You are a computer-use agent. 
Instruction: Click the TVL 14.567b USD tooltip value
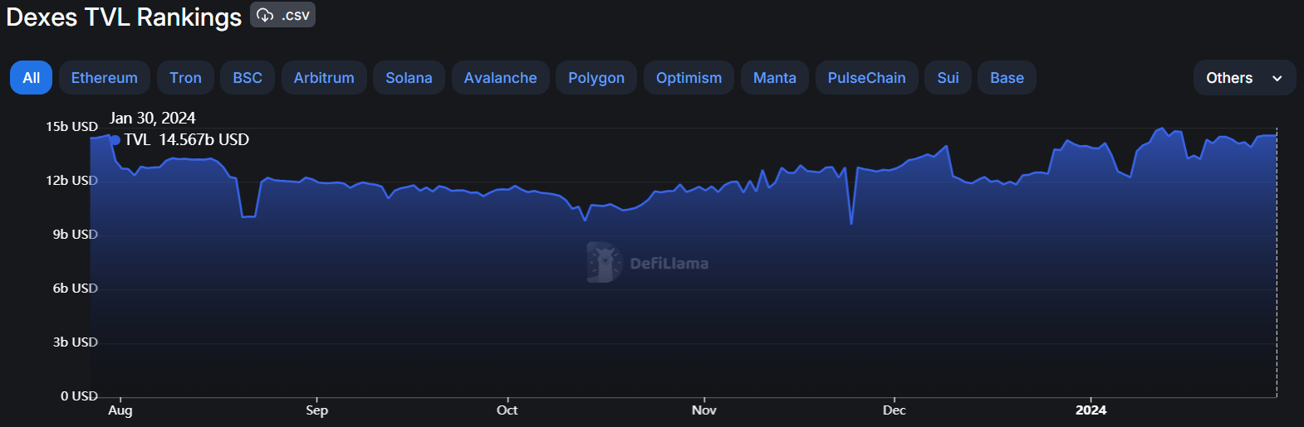click(187, 140)
